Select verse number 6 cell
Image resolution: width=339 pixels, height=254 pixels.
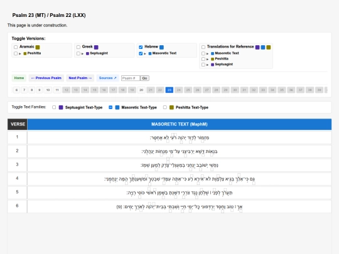click(x=18, y=206)
